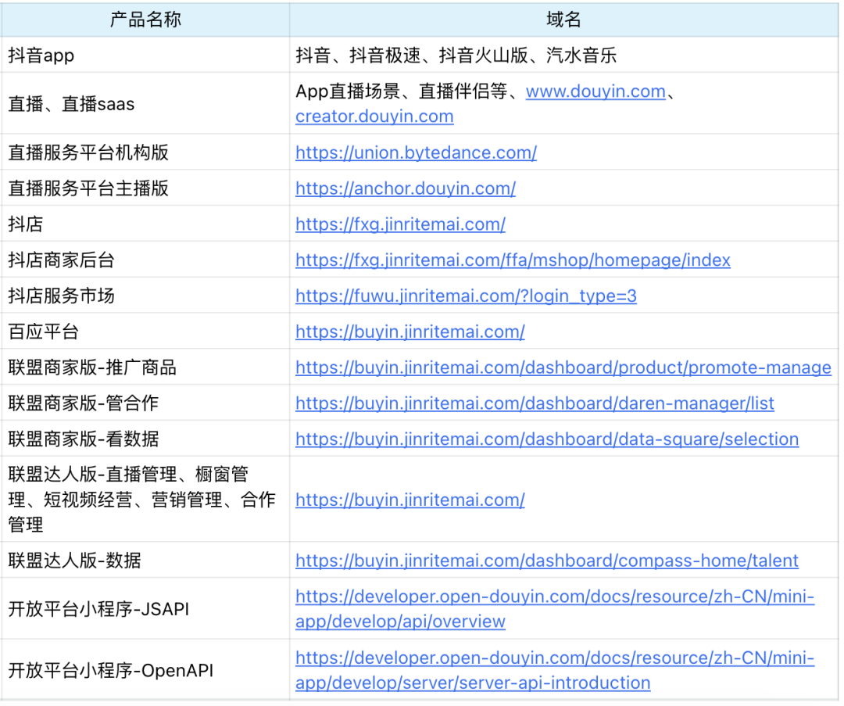844x706 pixels.
Task: Select the 联盟达人版-直播管理、橱窗管理 cell
Action: point(145,500)
